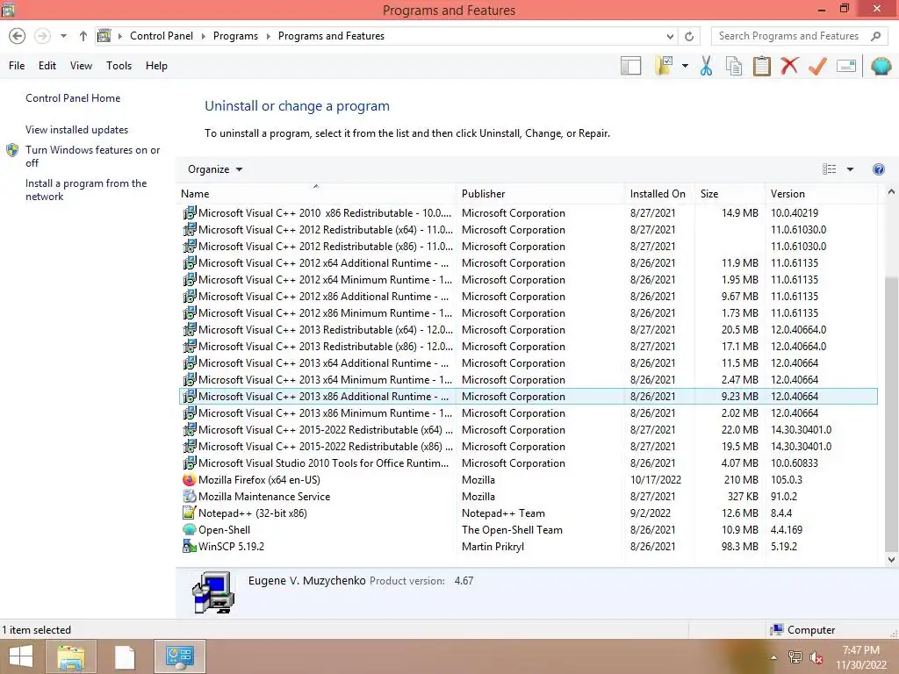Click the vertical scrollbar thumb

[891, 413]
